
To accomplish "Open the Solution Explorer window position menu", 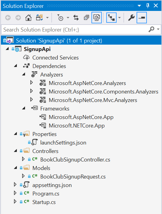I will (x=139, y=6).
